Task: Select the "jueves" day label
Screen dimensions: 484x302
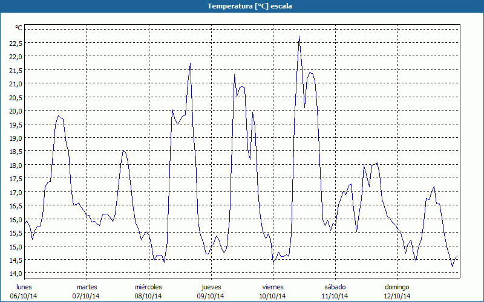Action: [211, 286]
